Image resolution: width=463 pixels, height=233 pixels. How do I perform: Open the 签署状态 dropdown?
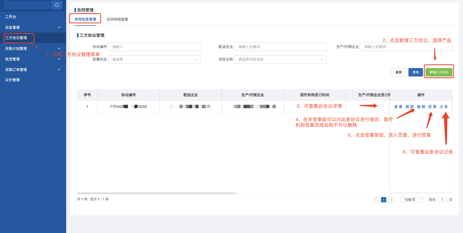point(154,60)
